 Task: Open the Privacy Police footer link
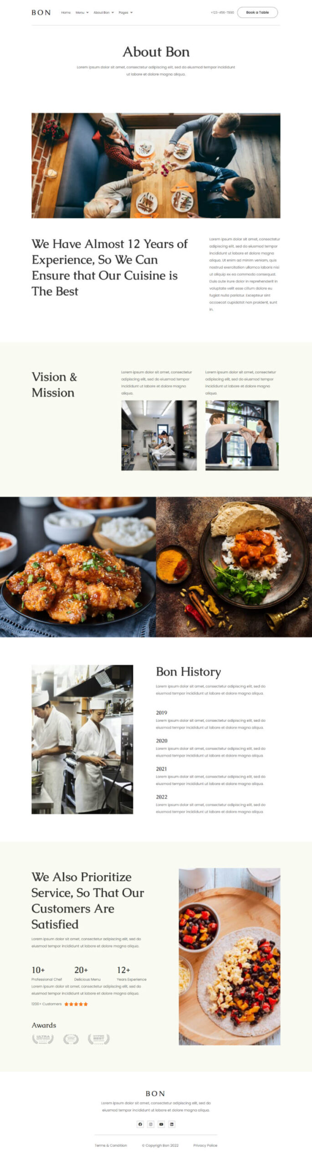click(x=205, y=1145)
